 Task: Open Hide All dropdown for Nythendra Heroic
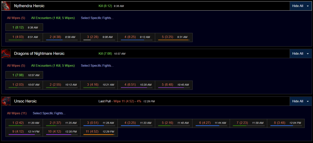click(x=300, y=6)
